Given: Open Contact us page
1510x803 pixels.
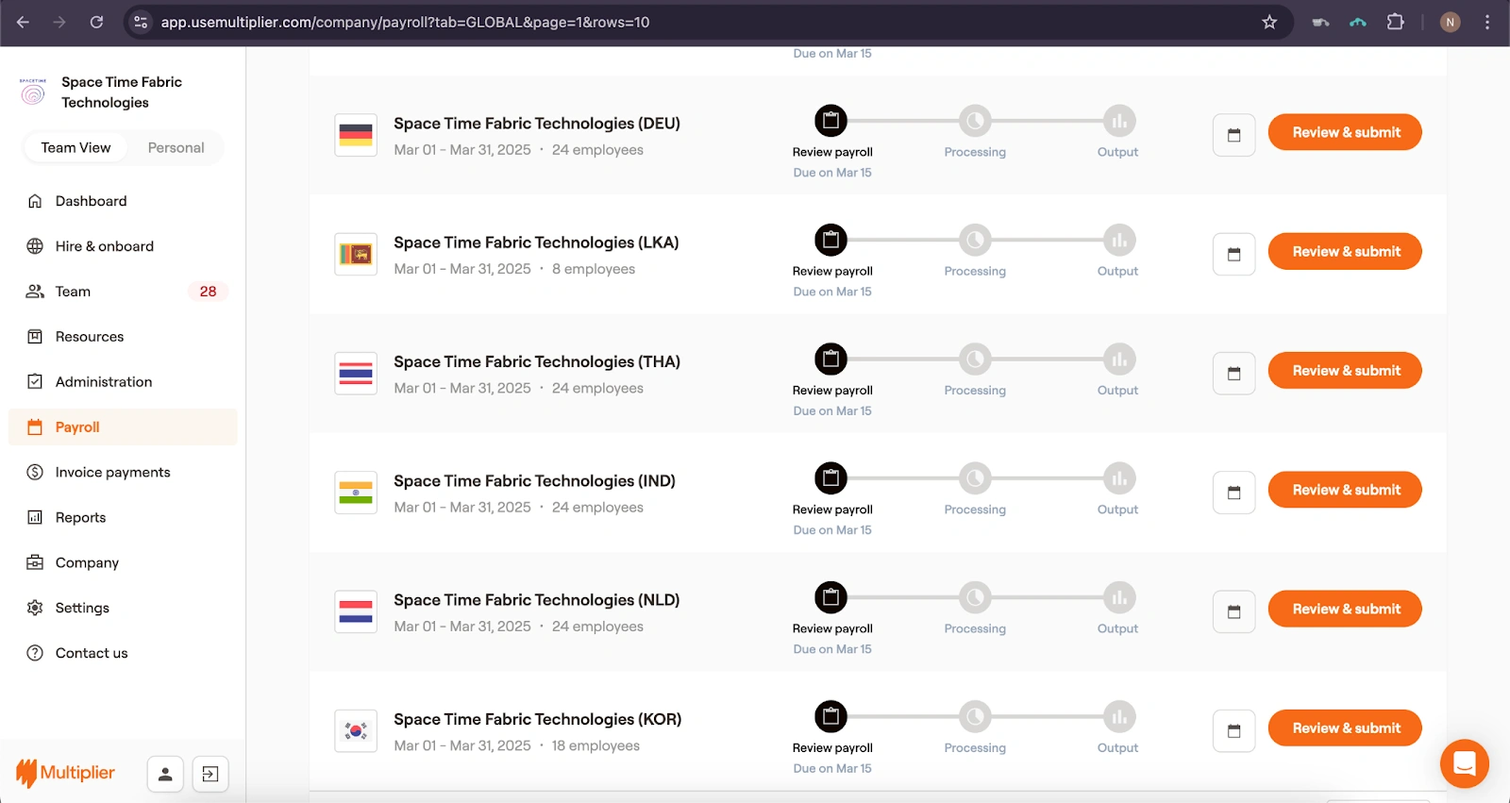Looking at the screenshot, I should tap(123, 654).
